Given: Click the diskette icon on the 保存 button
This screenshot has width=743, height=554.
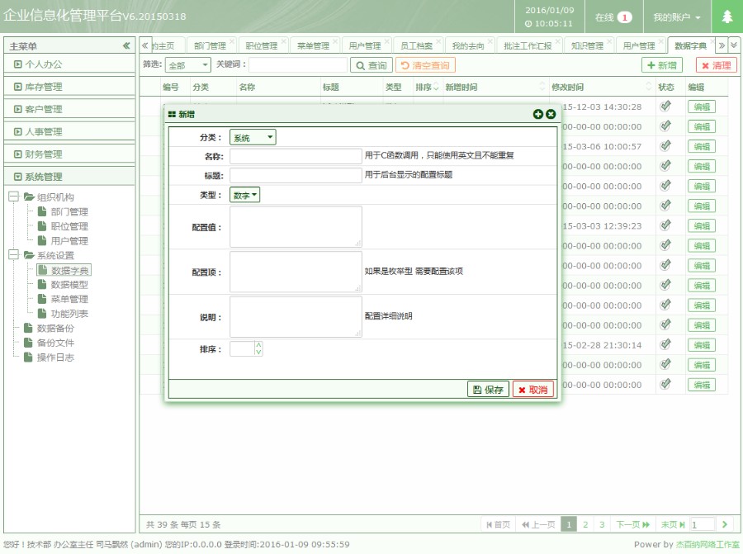Looking at the screenshot, I should (479, 389).
